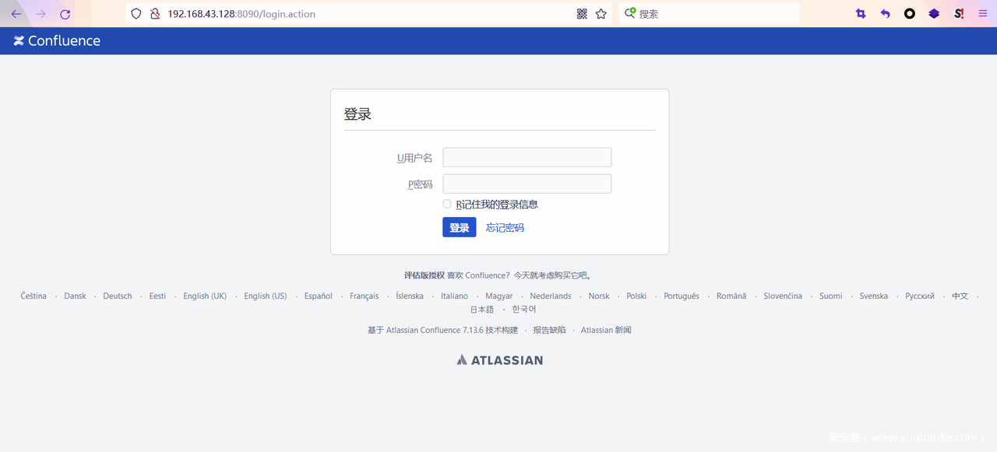This screenshot has height=452, width=997.
Task: Click the undo arrow extension icon
Action: 885,14
